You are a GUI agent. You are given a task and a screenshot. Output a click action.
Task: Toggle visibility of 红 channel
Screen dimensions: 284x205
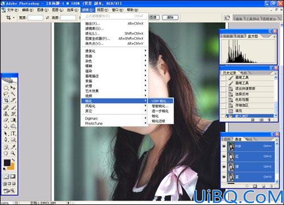(224, 157)
